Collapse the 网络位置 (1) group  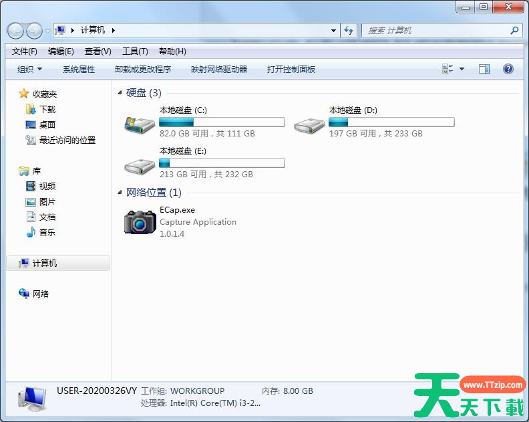pos(120,192)
